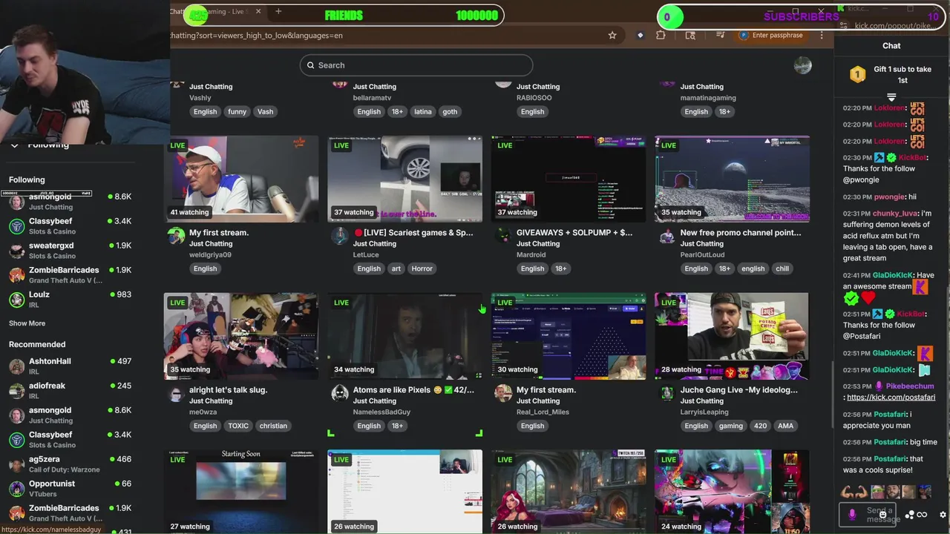The width and height of the screenshot is (950, 534).
Task: Click the 'TOXIC' tag under me0wza
Action: 238,426
